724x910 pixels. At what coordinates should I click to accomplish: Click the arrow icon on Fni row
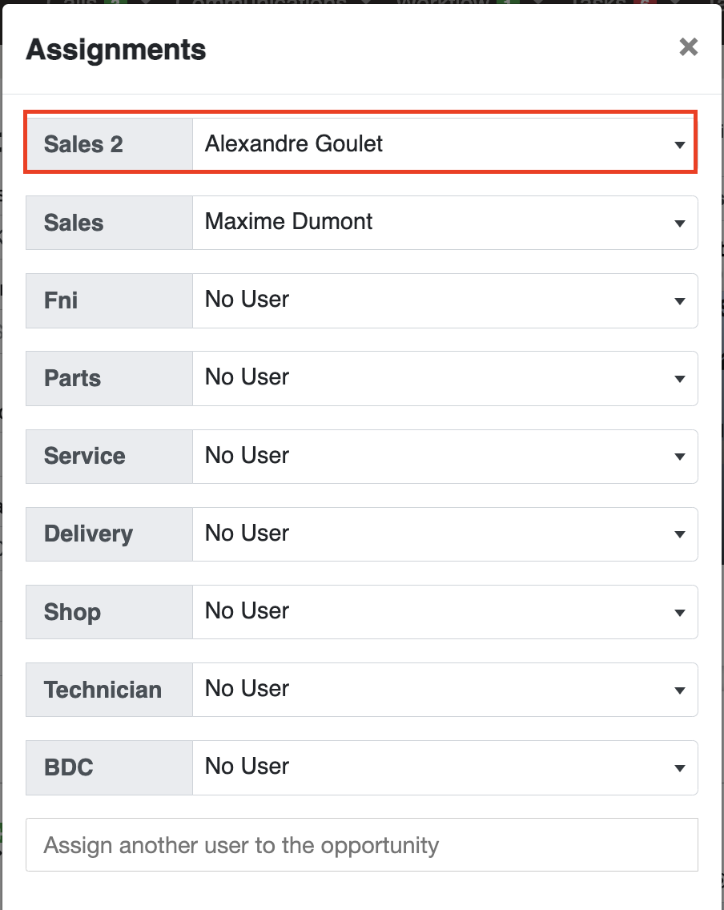(x=679, y=301)
